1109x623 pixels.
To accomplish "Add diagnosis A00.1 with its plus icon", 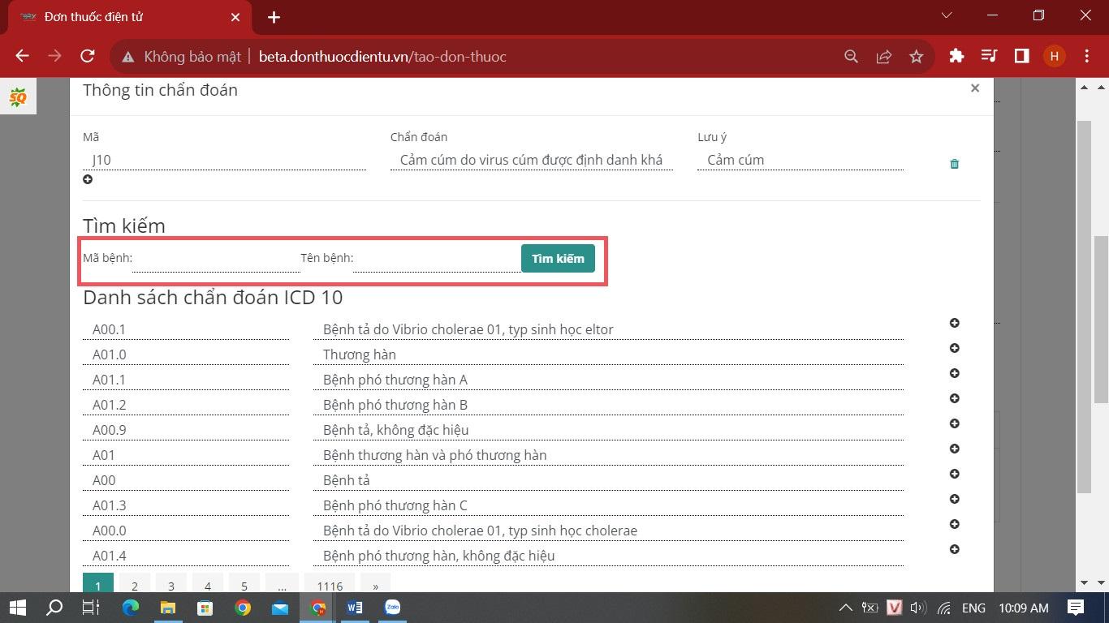I will 955,323.
